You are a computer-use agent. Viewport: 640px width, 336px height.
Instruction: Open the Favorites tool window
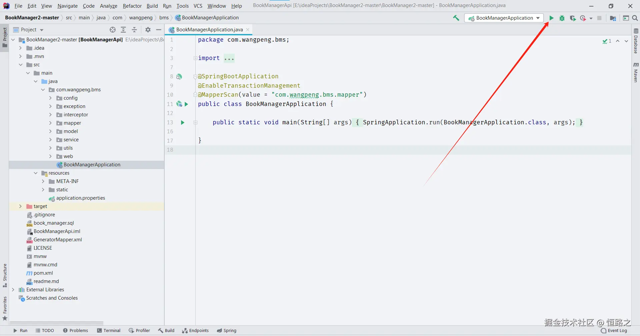[5, 308]
